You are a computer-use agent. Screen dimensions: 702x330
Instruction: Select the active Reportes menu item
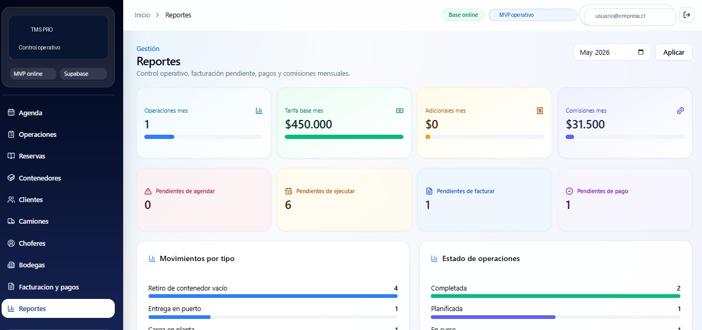tap(58, 308)
